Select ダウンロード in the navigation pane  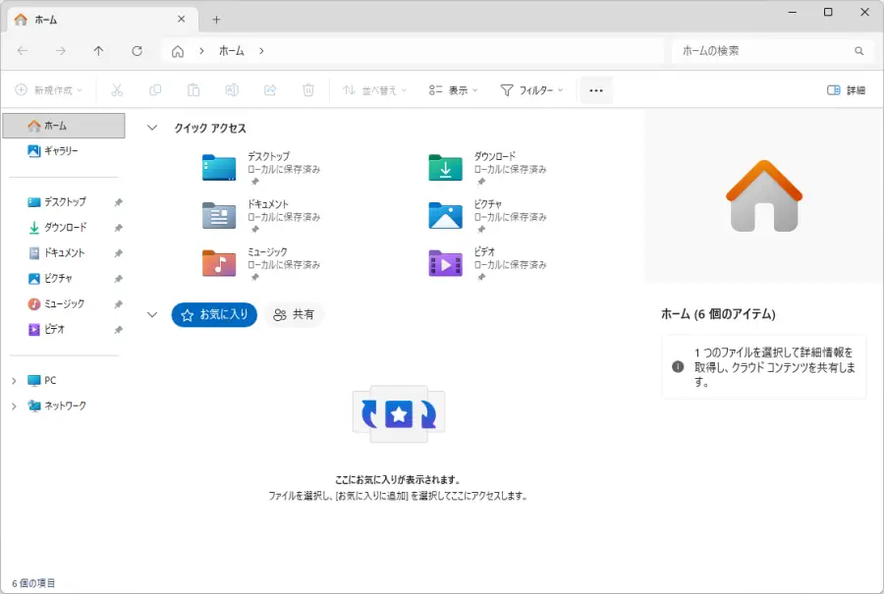point(64,227)
